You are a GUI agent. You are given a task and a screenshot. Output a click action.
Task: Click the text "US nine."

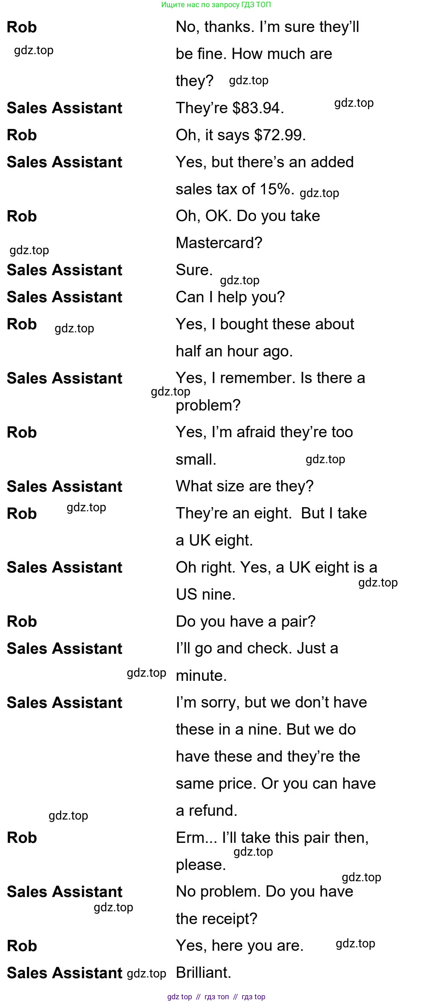[206, 595]
